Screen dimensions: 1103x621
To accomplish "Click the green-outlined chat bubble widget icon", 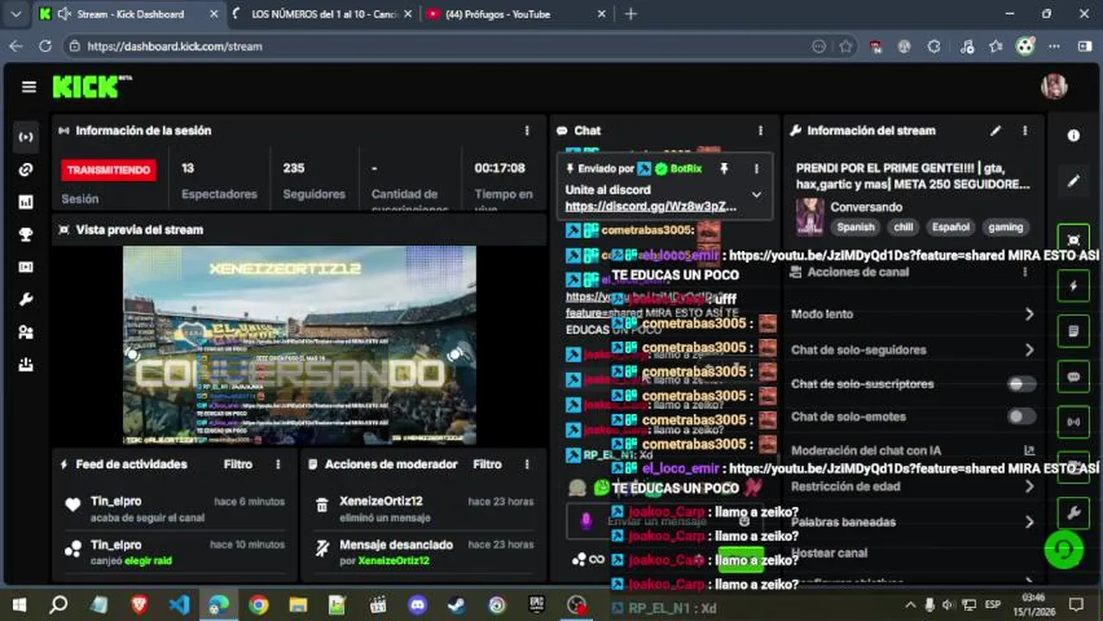I will tap(1074, 377).
